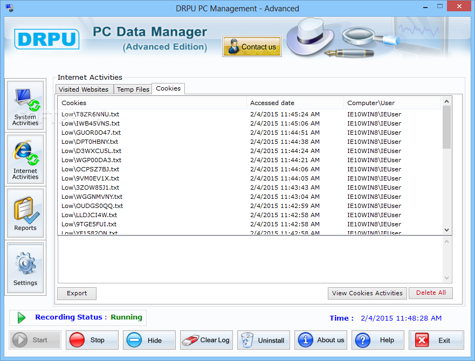Exit the application with Exit button

[436, 340]
